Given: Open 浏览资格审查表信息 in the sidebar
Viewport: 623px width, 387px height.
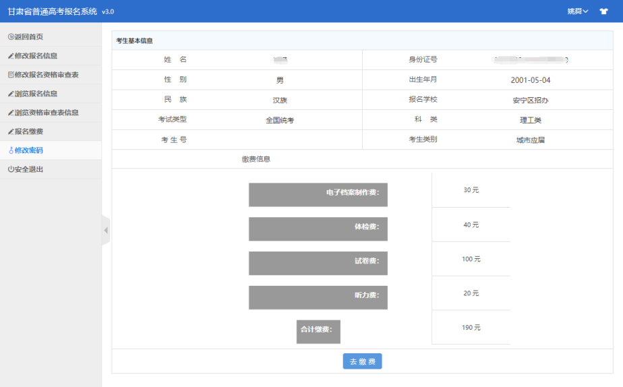Looking at the screenshot, I should pyautogui.click(x=47, y=113).
